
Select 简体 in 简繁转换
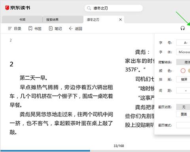(183, 62)
